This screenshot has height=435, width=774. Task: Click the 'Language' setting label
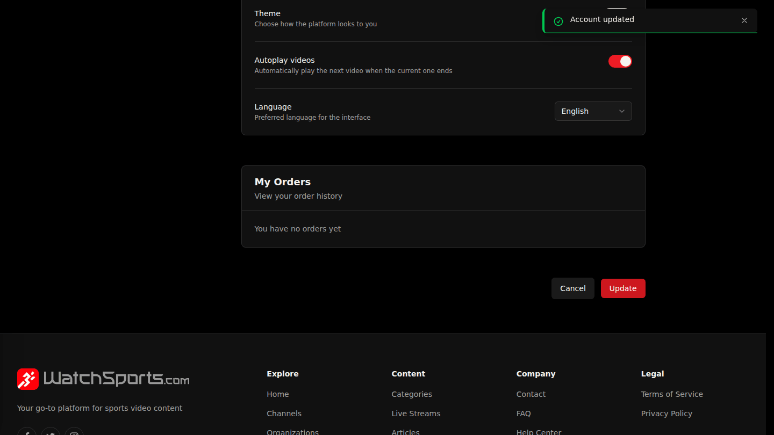tap(273, 107)
